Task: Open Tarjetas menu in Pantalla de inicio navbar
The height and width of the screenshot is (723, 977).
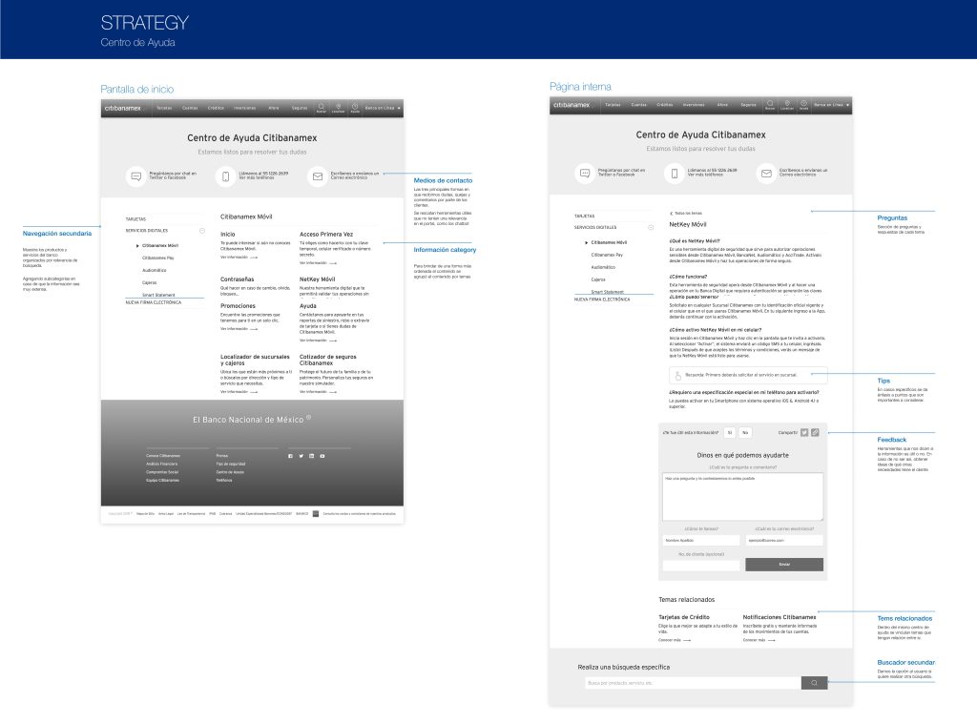Action: [164, 108]
